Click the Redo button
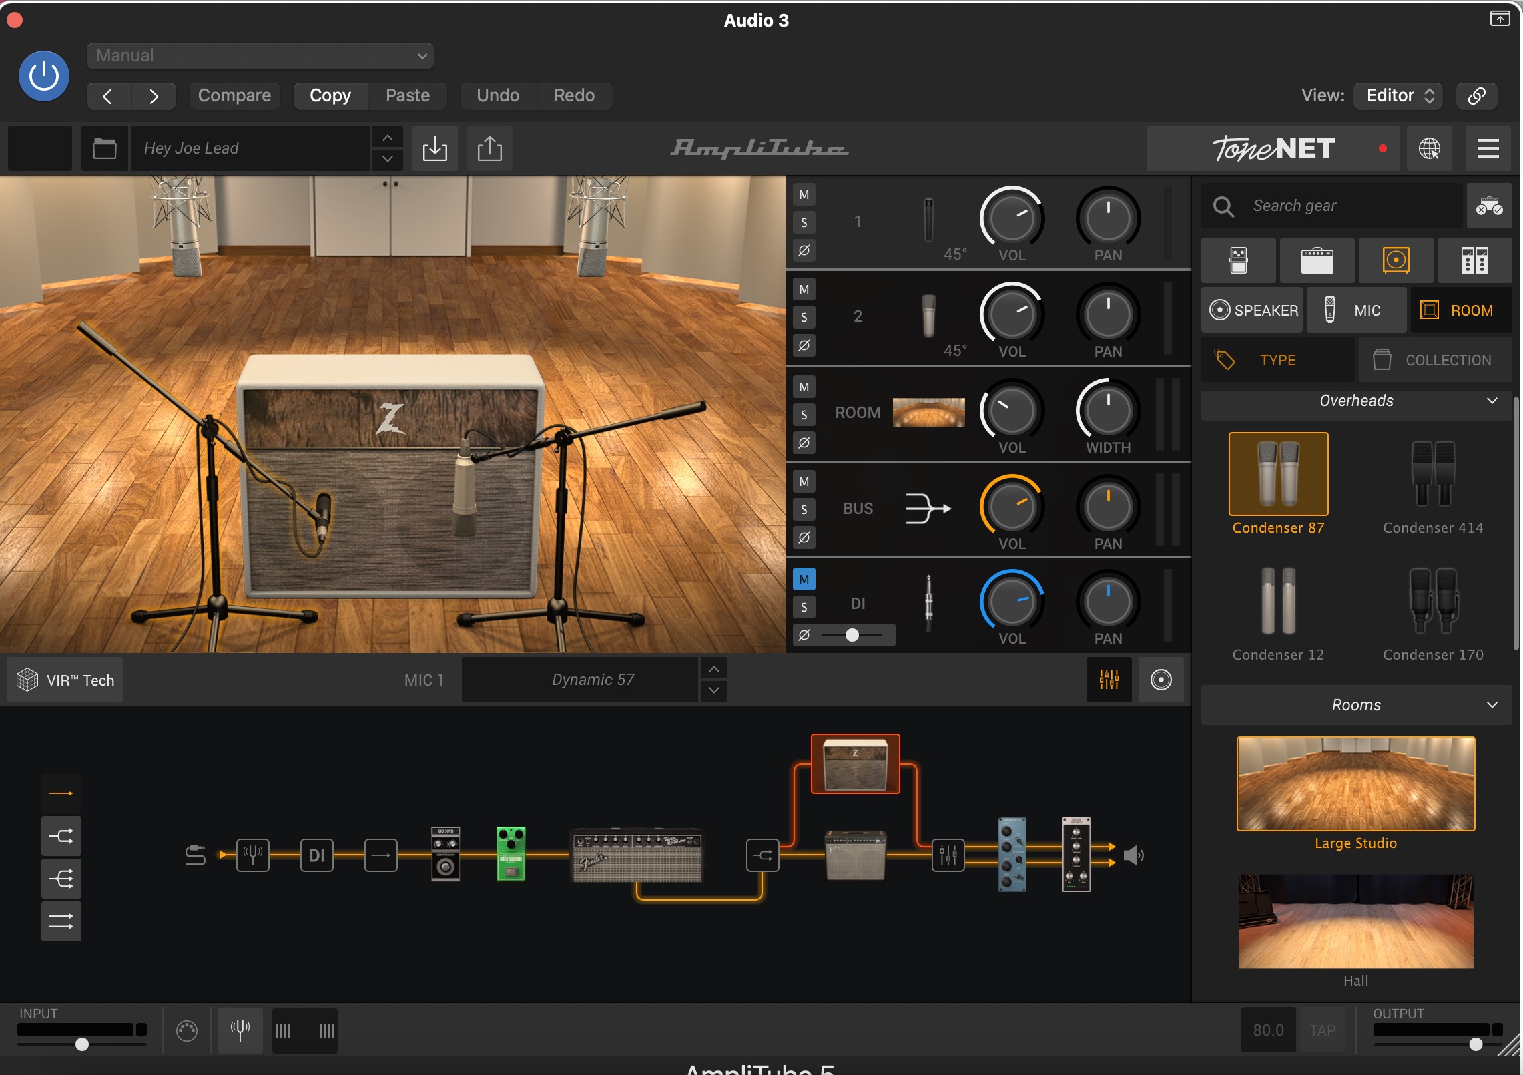 574,96
